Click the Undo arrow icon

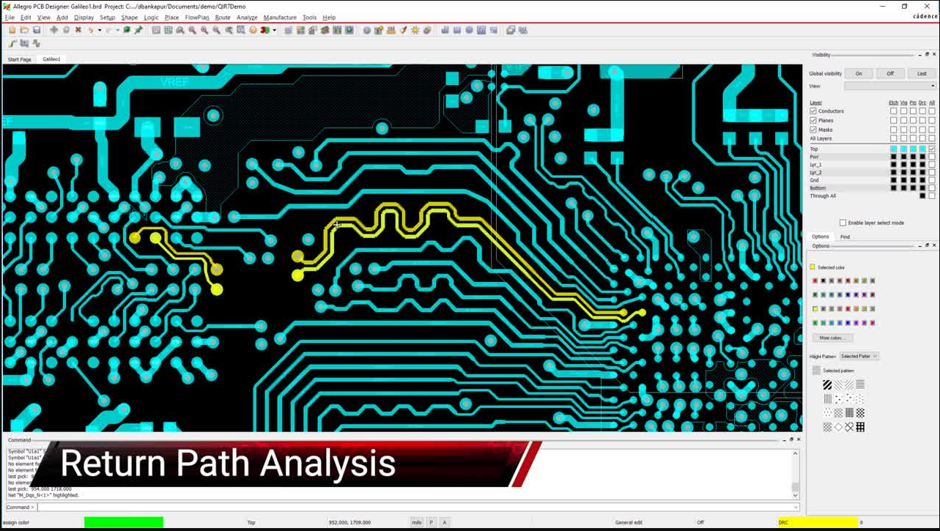[91, 30]
